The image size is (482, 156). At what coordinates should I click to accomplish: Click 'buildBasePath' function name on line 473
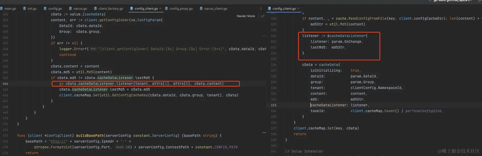pos(90,136)
